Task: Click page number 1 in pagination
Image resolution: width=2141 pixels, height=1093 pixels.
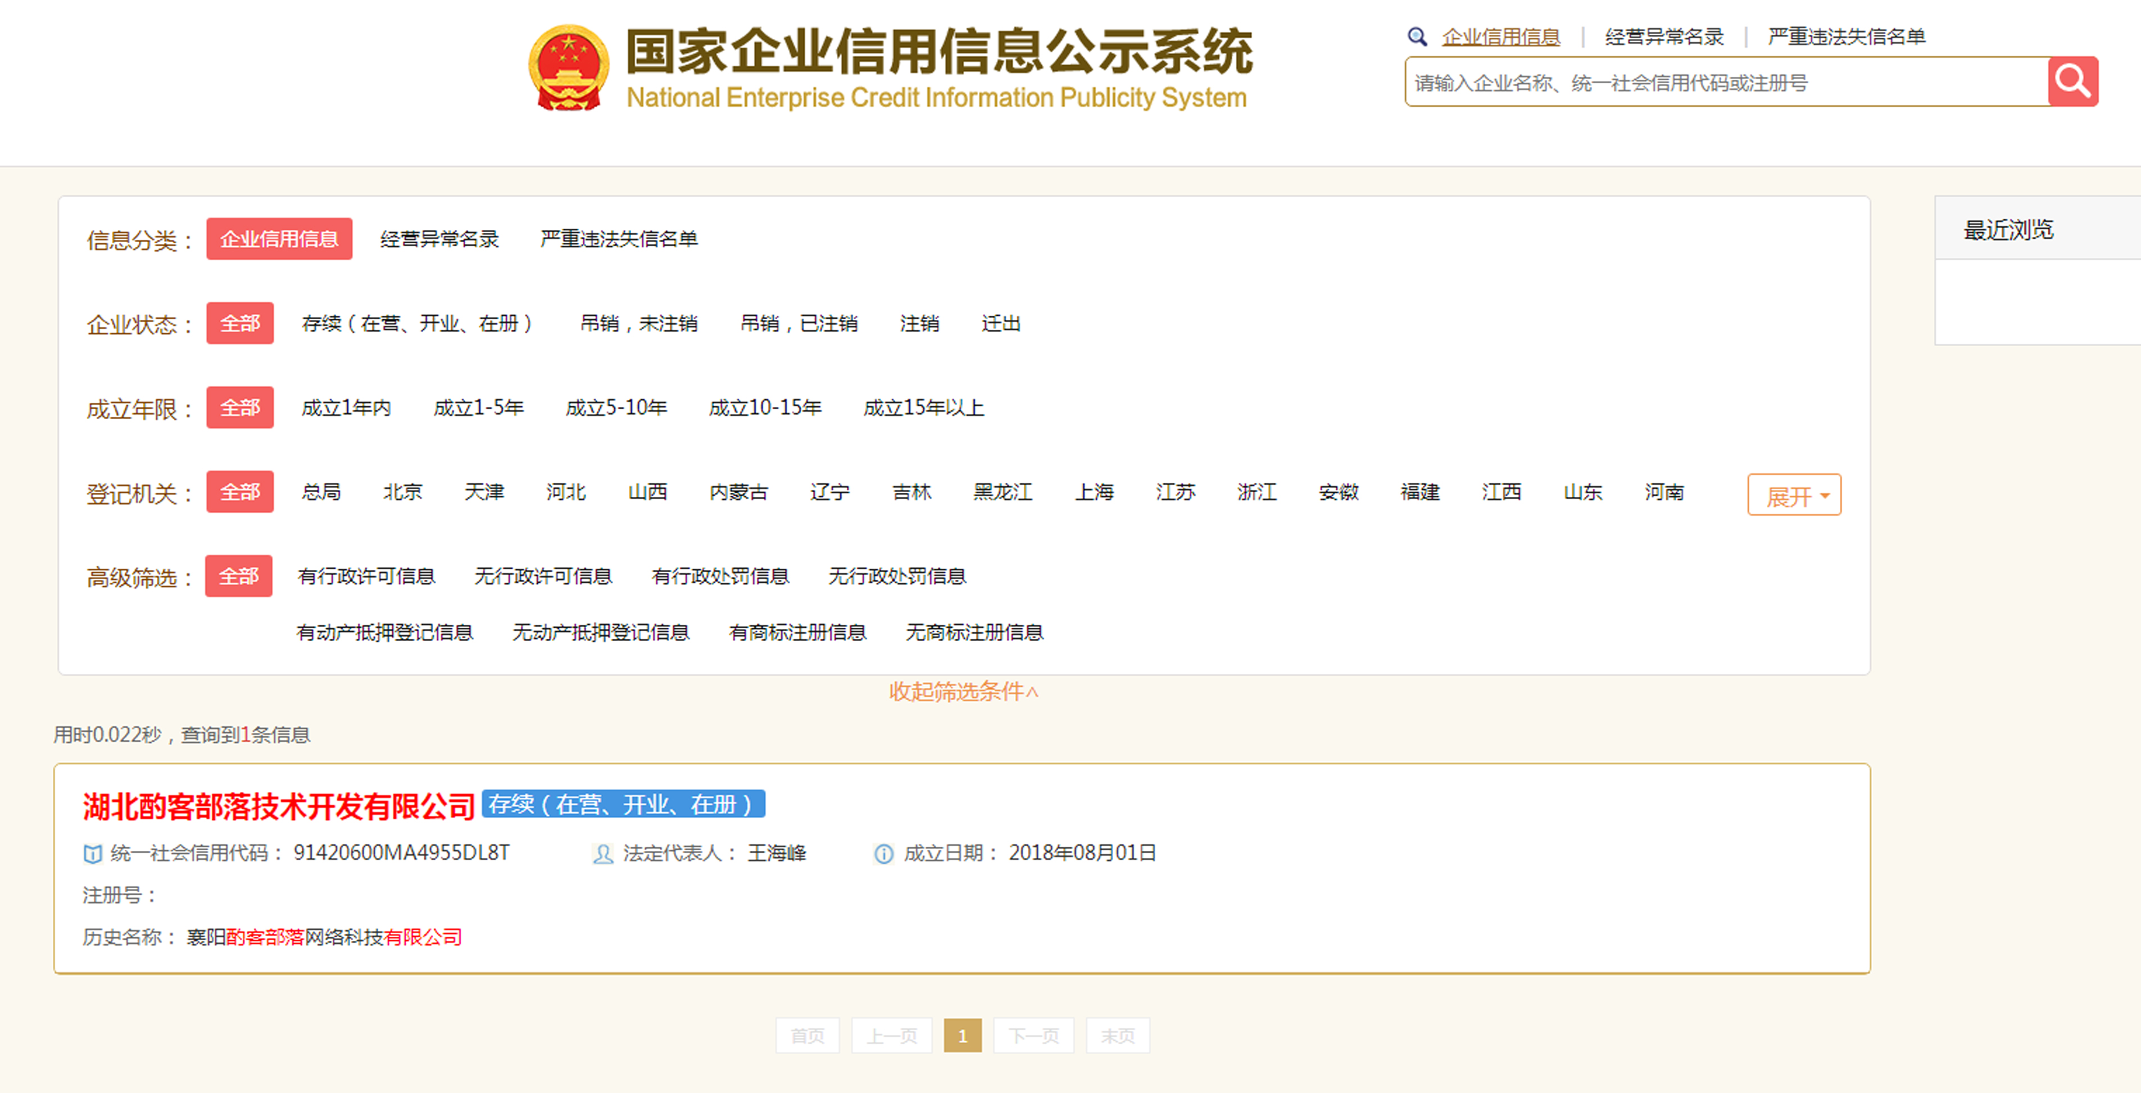Action: (x=961, y=1036)
